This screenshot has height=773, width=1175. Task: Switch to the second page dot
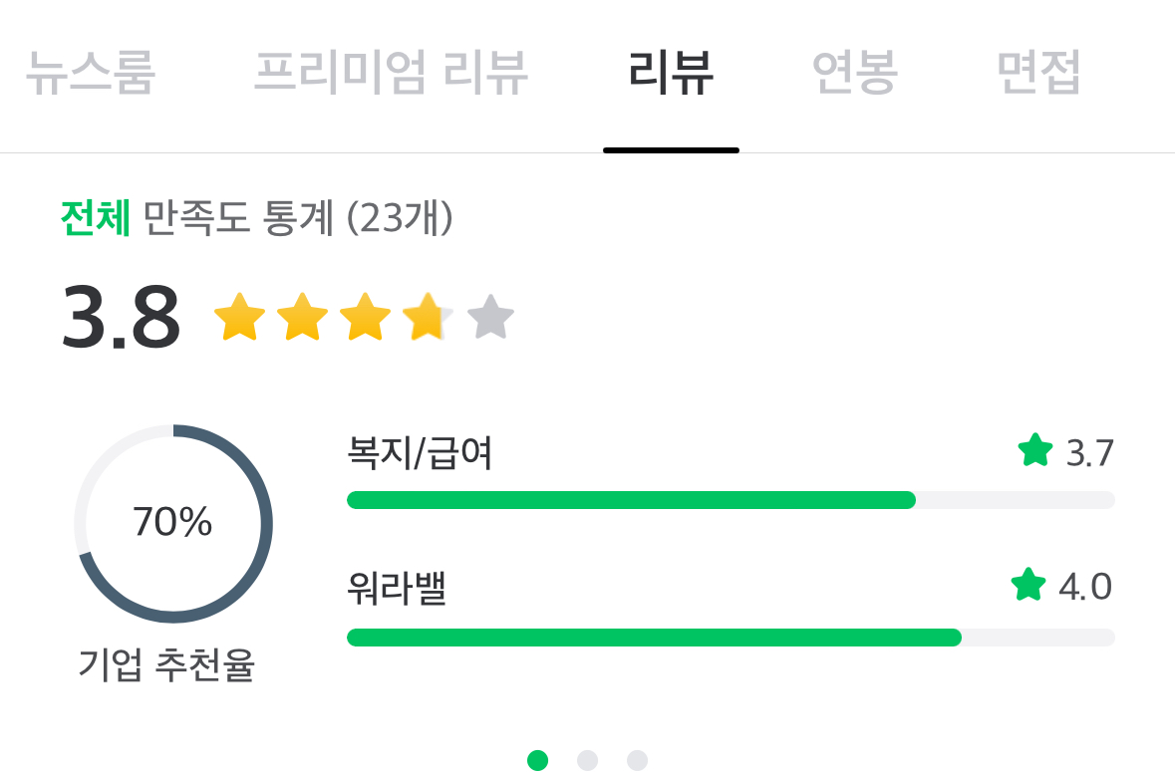(587, 761)
